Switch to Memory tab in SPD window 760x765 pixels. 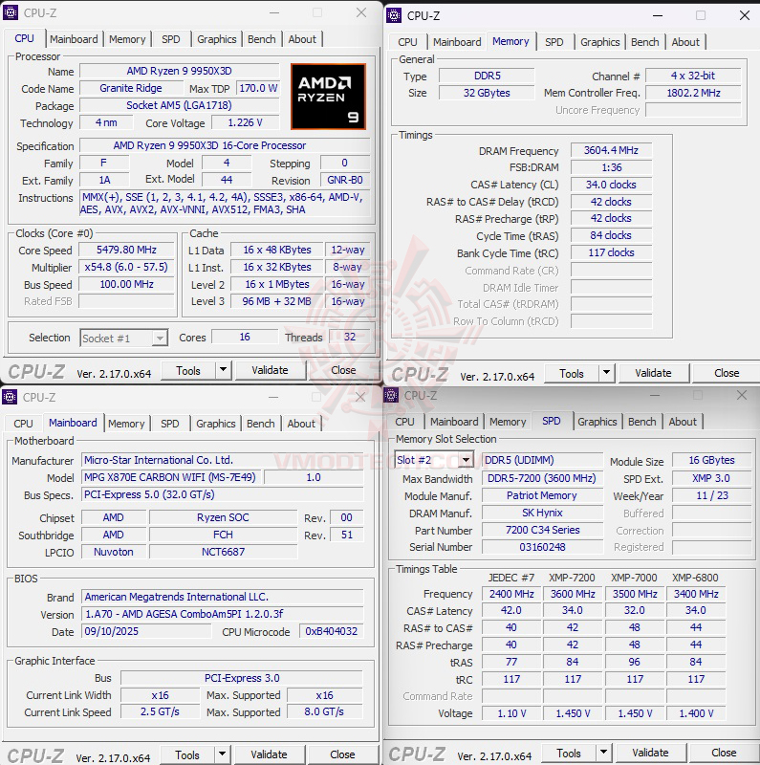[x=508, y=422]
